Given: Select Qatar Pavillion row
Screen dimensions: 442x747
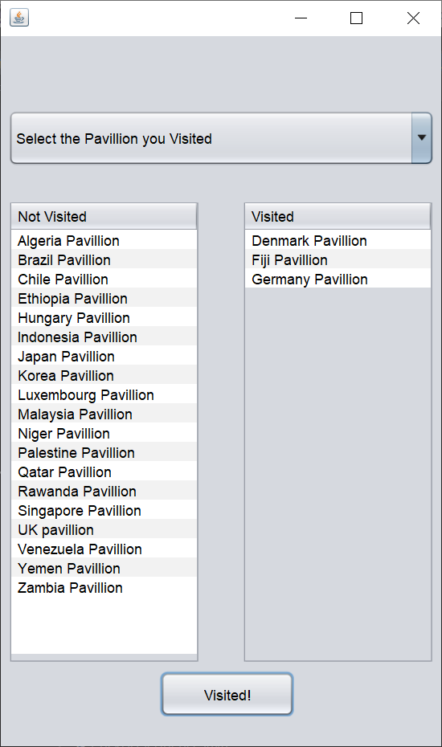Looking at the screenshot, I should click(104, 471).
